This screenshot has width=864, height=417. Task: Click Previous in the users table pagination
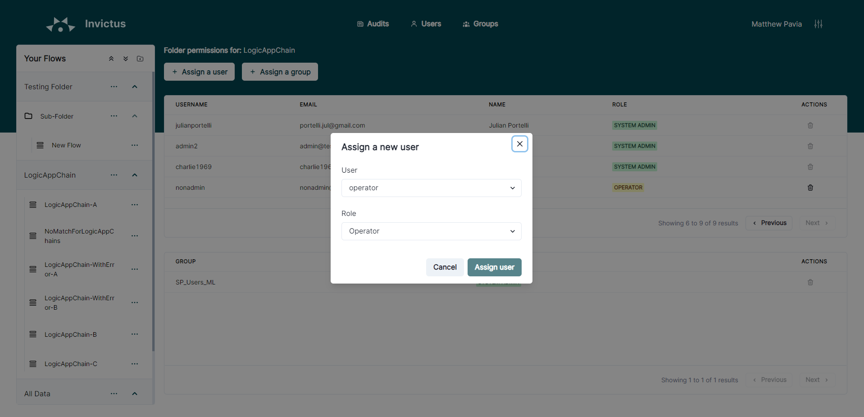coord(769,223)
